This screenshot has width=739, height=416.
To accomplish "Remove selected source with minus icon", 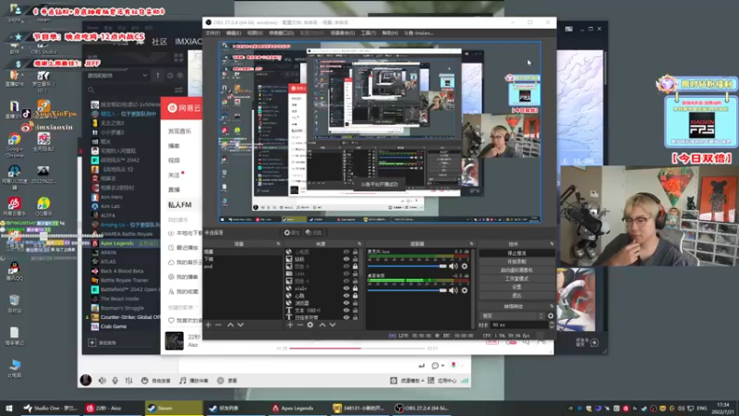I will coord(299,325).
